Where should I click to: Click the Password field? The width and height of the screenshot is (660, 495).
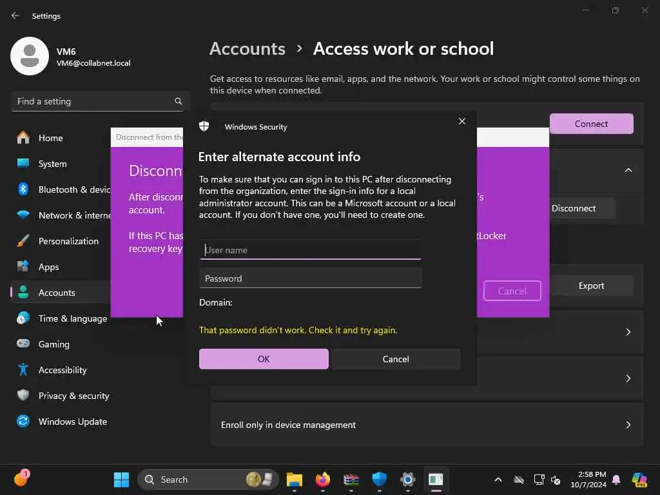310,278
